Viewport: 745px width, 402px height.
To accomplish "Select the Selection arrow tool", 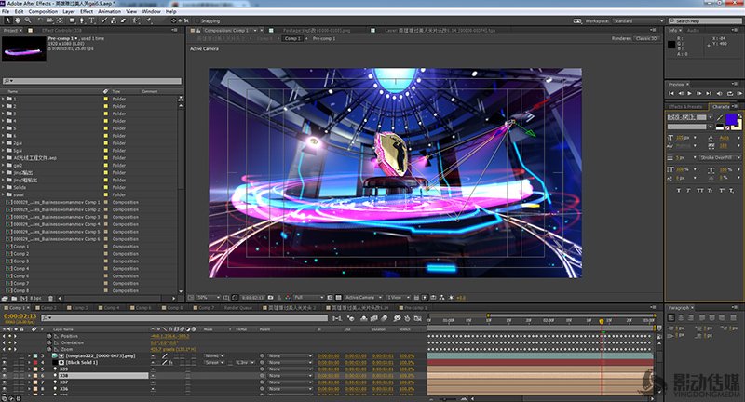I will (7, 19).
